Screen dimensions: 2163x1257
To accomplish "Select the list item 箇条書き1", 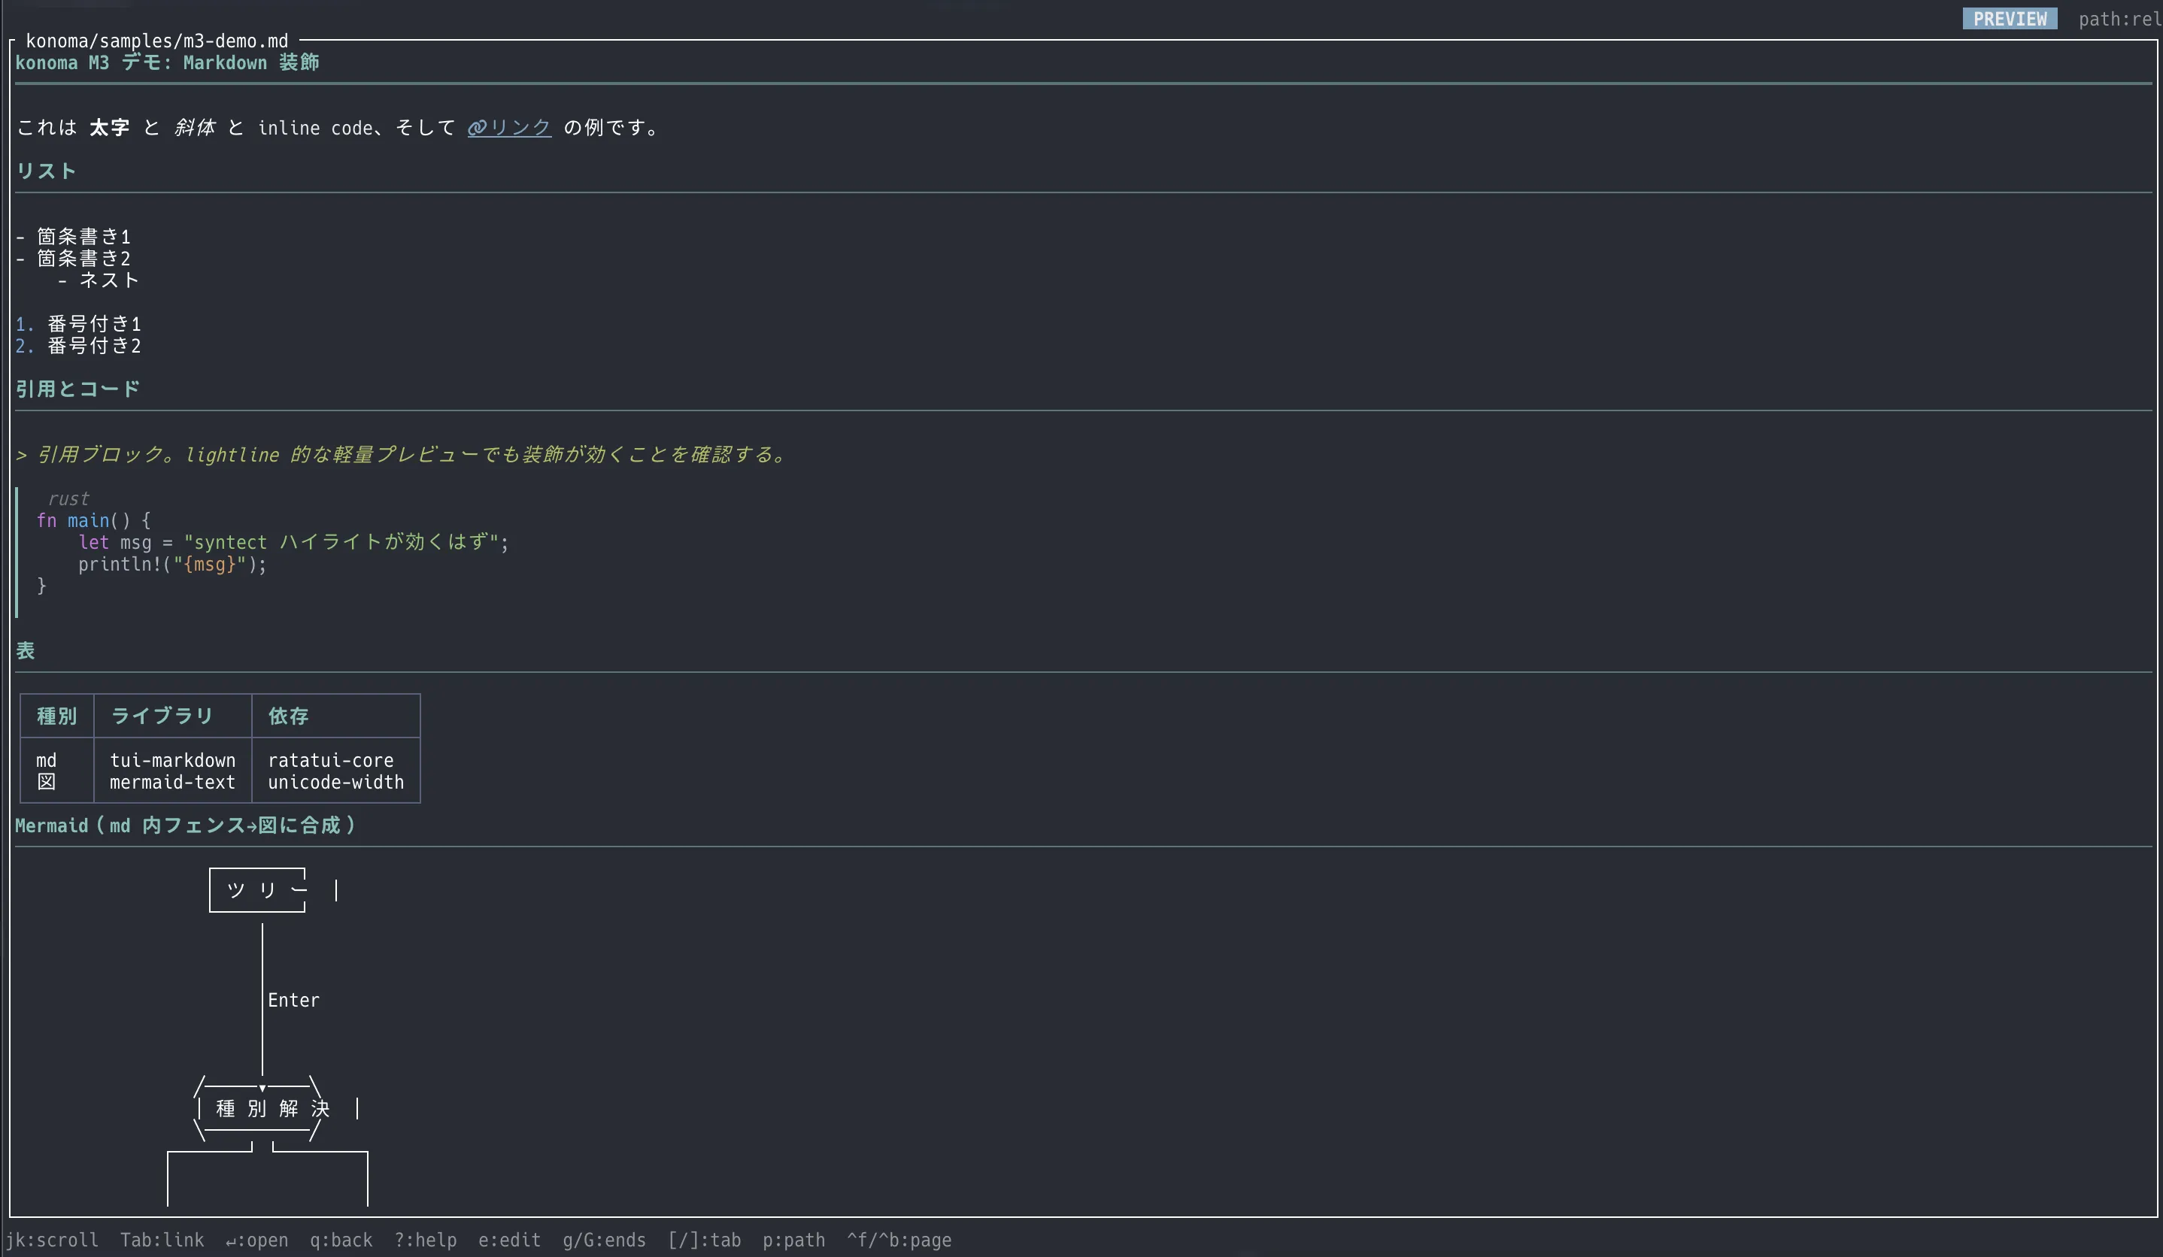I will [x=83, y=237].
